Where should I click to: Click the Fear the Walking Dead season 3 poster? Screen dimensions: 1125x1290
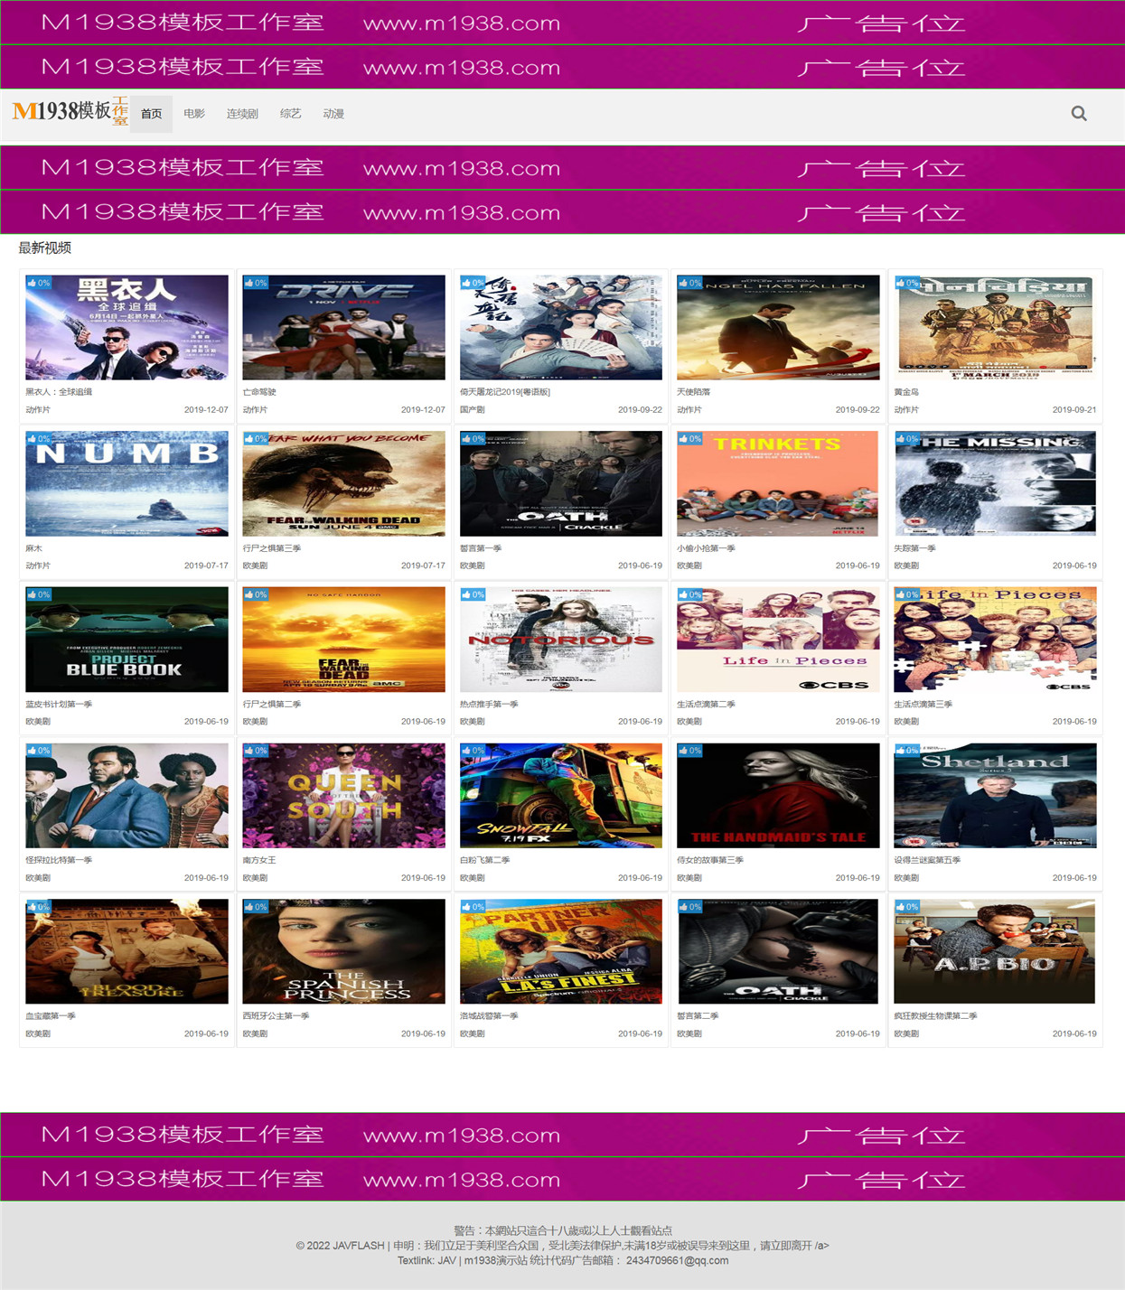[x=343, y=483]
